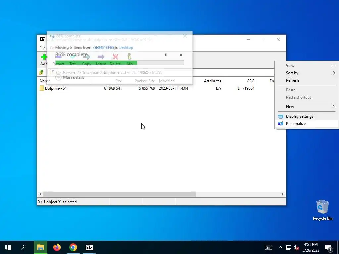
Task: Click the 15 855 769 packed size value
Action: pos(146,88)
